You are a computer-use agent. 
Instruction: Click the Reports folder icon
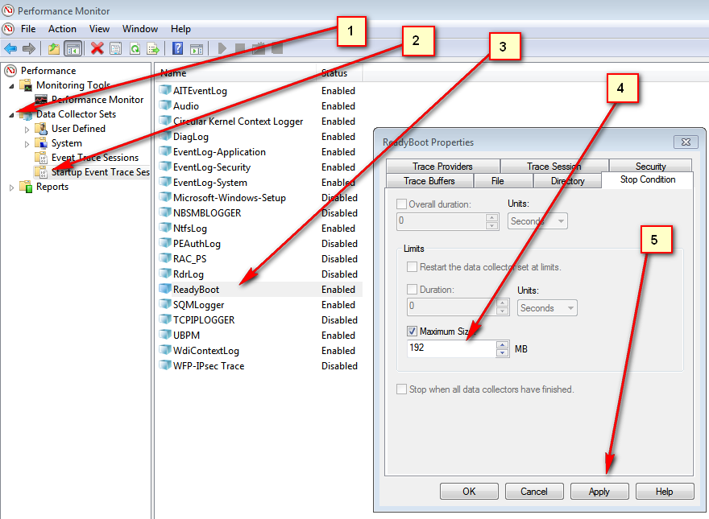pyautogui.click(x=27, y=187)
